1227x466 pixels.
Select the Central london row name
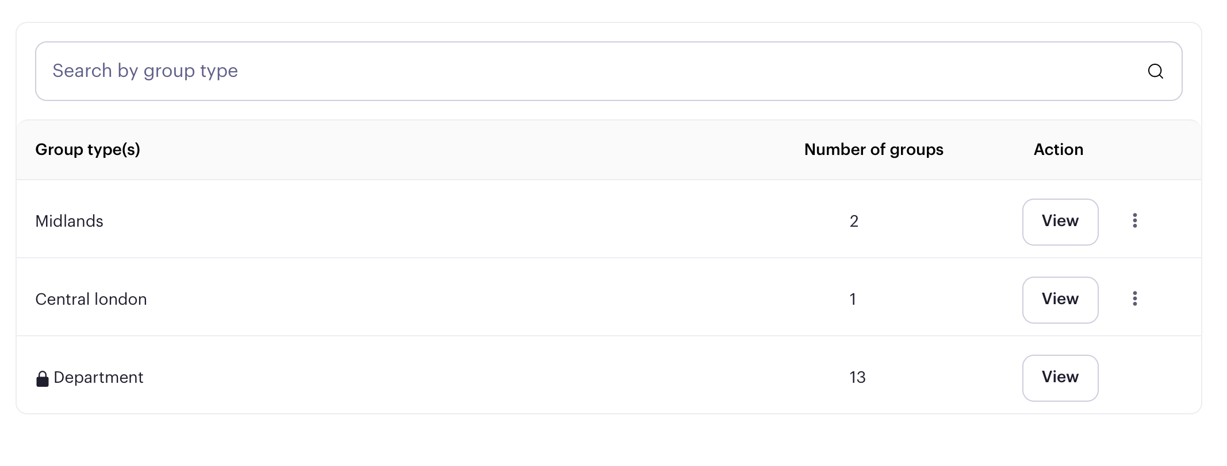click(91, 300)
